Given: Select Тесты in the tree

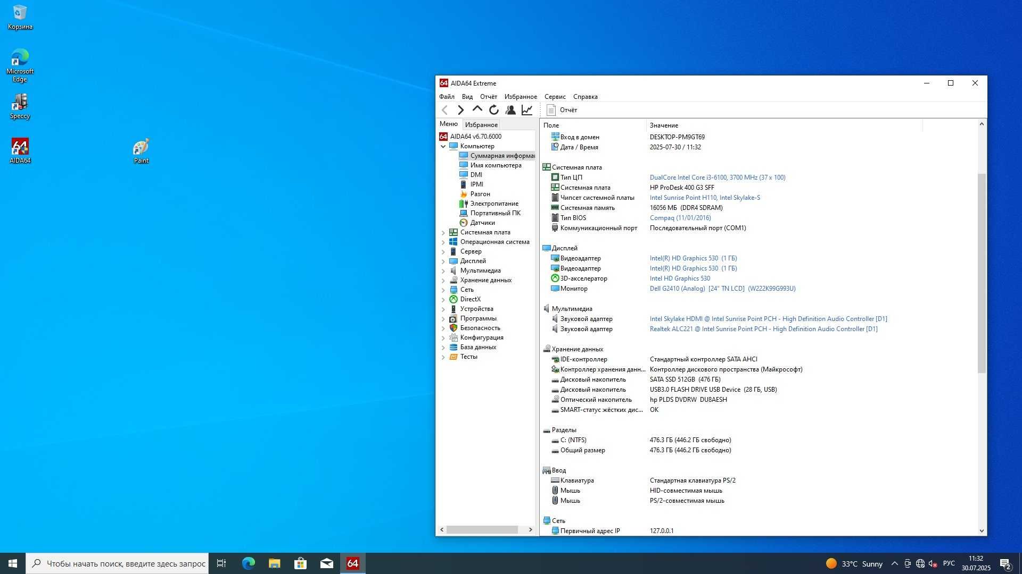Looking at the screenshot, I should pos(463,357).
